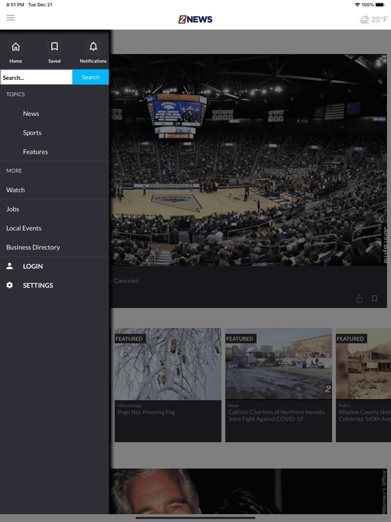The image size is (391, 522).
Task: Open the Washoe County Sheriff story thumbnail
Action: [x=364, y=364]
